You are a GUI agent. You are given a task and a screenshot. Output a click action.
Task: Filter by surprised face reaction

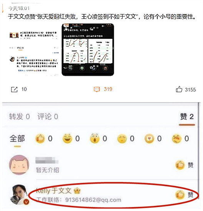click(95, 138)
